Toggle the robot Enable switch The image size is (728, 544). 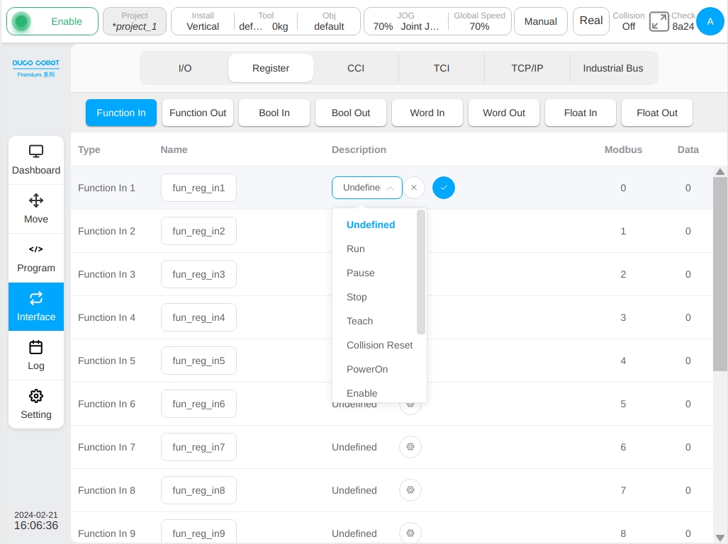click(52, 21)
